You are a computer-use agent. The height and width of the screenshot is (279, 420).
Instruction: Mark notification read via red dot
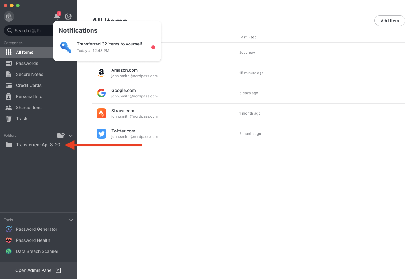[x=153, y=47]
